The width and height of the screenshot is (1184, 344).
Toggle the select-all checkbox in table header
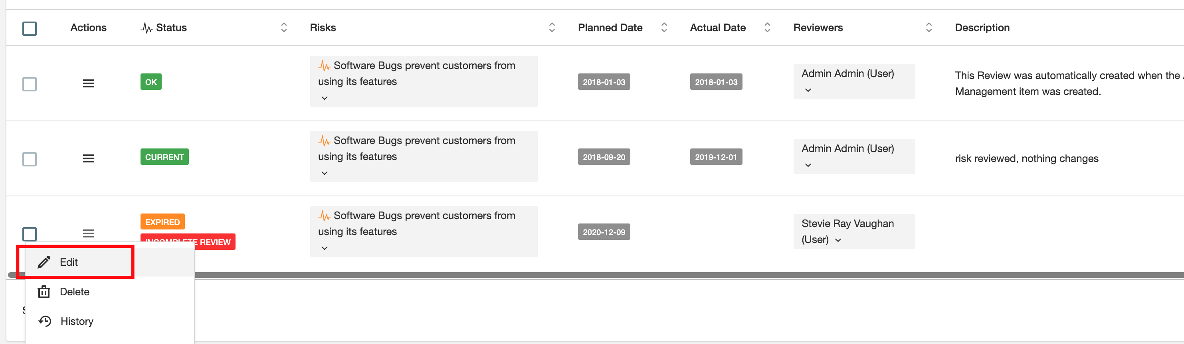(30, 28)
